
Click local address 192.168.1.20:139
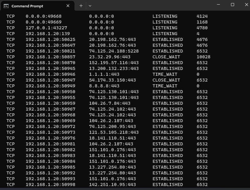(x=48, y=34)
